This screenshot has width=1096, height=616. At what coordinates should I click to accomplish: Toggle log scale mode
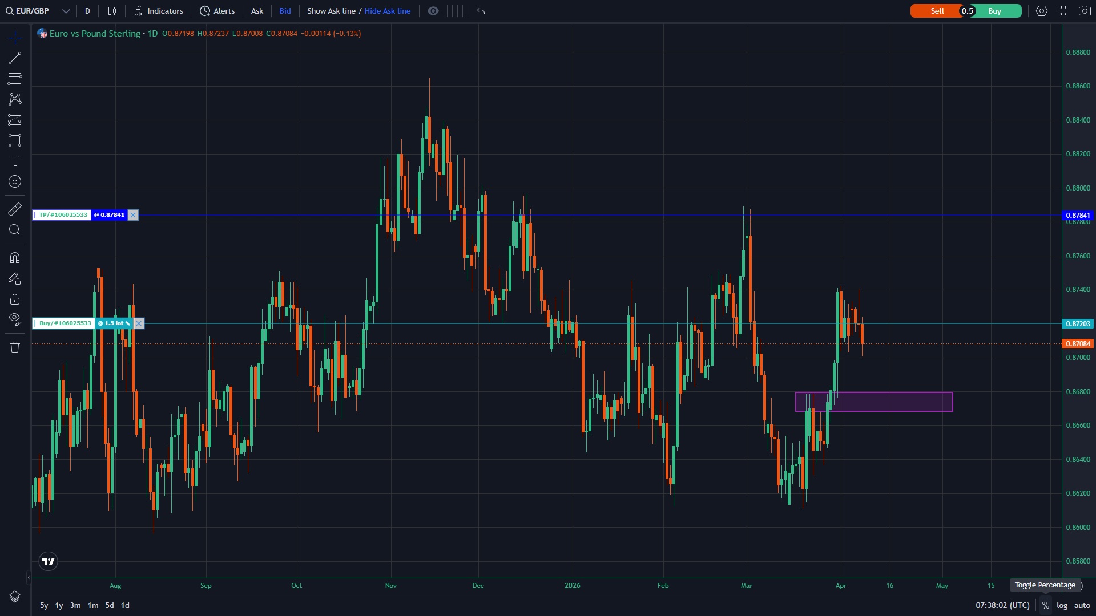point(1062,605)
